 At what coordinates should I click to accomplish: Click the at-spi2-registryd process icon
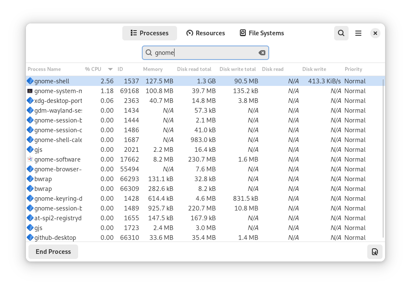30,218
